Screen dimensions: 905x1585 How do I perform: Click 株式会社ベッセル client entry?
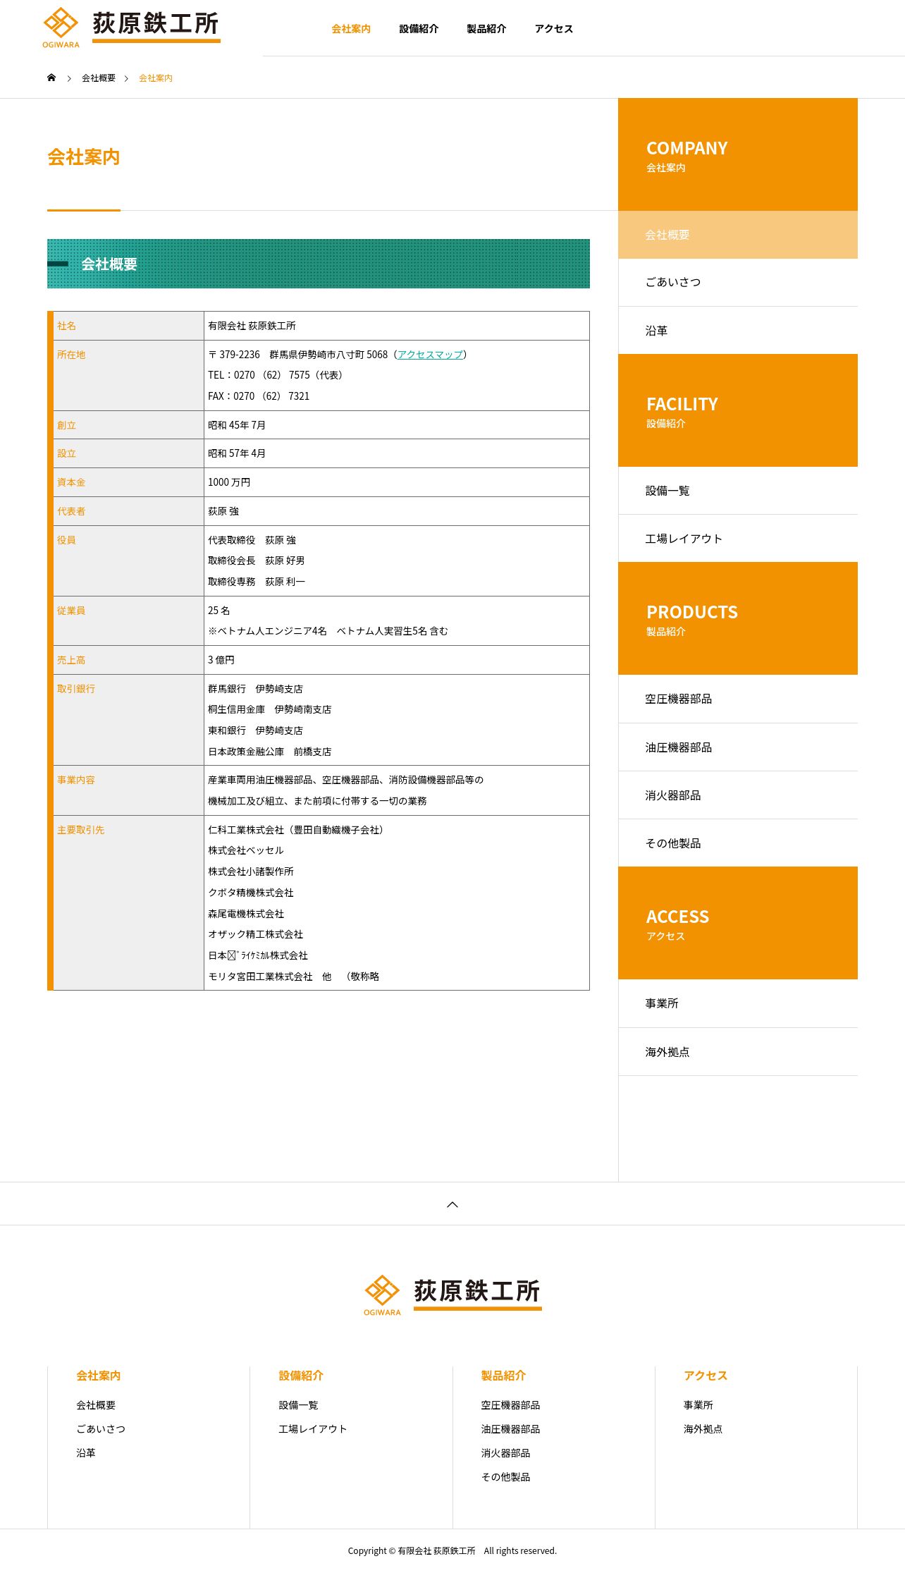pos(246,850)
